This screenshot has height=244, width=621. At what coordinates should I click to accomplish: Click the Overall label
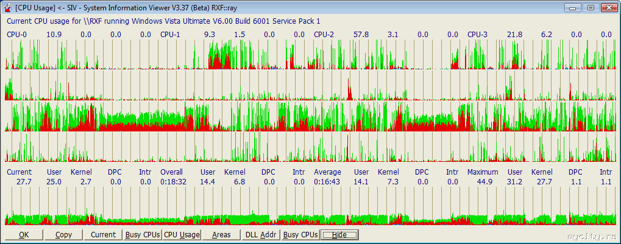(x=171, y=172)
